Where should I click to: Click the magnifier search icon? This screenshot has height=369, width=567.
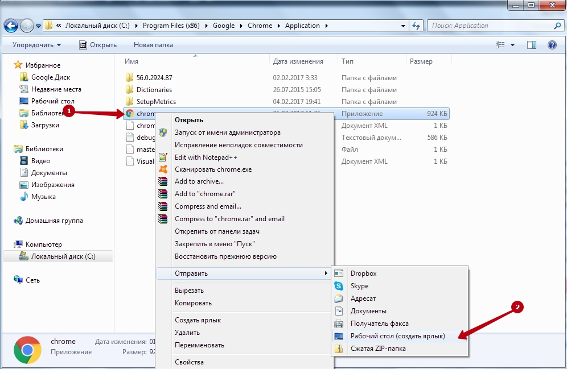pos(557,26)
